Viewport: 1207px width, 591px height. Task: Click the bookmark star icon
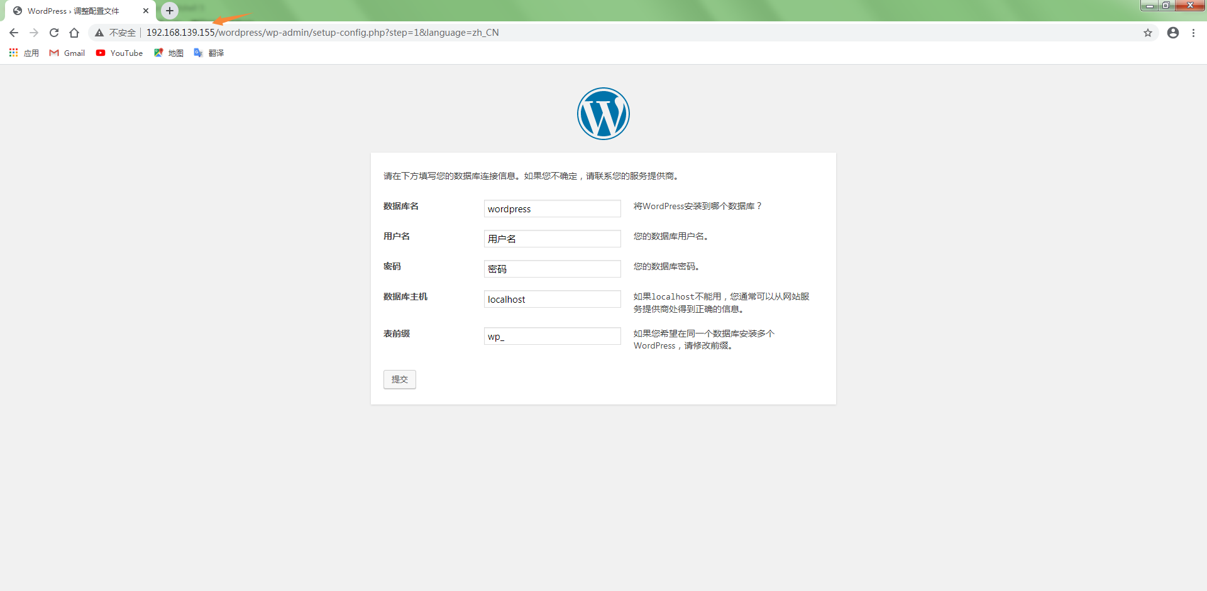1148,32
